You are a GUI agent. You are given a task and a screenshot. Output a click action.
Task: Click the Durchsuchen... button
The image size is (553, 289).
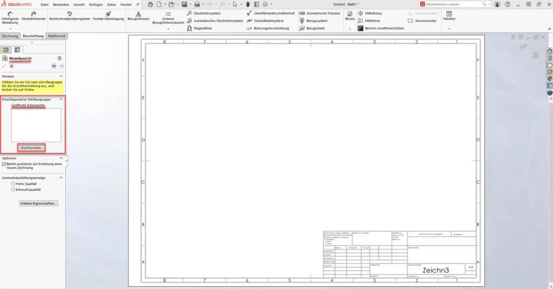click(x=31, y=147)
